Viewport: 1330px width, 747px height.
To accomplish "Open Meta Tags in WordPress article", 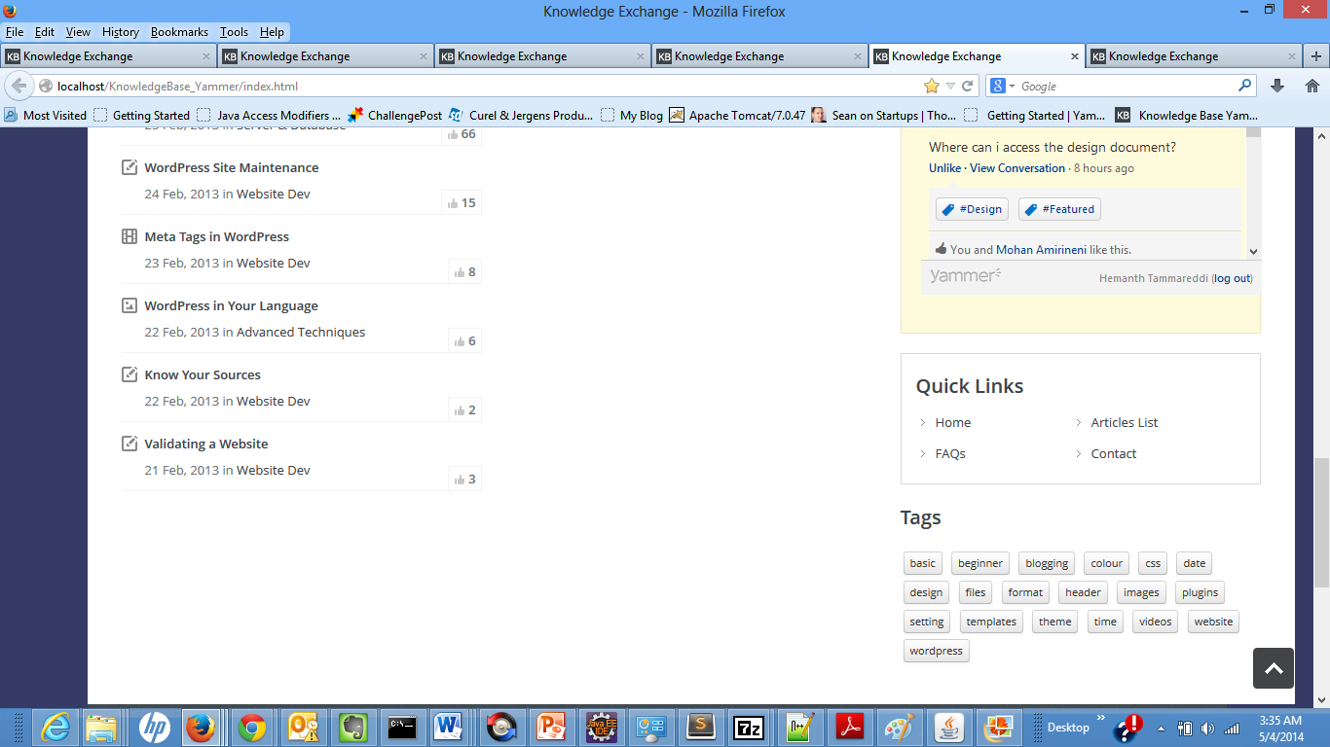I will tap(217, 236).
